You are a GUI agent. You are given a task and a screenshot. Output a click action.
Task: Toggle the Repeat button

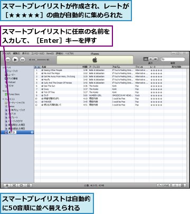click(x=21, y=185)
